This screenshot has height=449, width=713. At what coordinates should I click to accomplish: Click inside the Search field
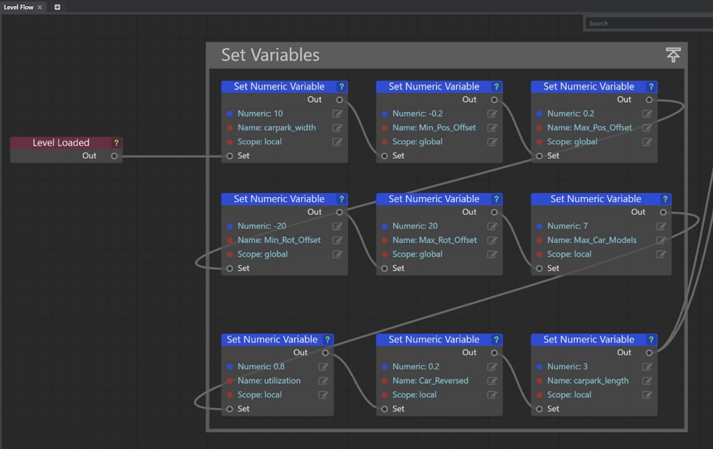[x=648, y=23]
